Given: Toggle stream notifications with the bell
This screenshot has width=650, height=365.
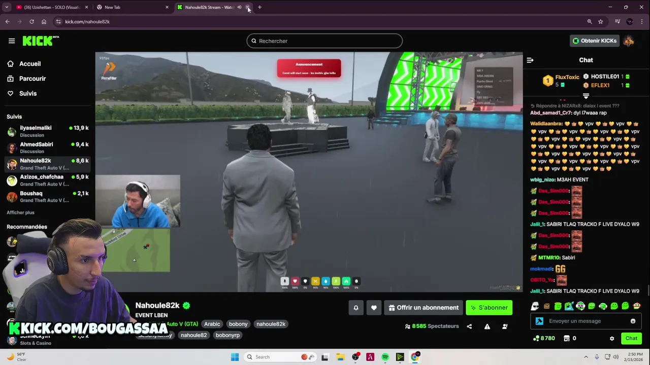Looking at the screenshot, I should 356,308.
